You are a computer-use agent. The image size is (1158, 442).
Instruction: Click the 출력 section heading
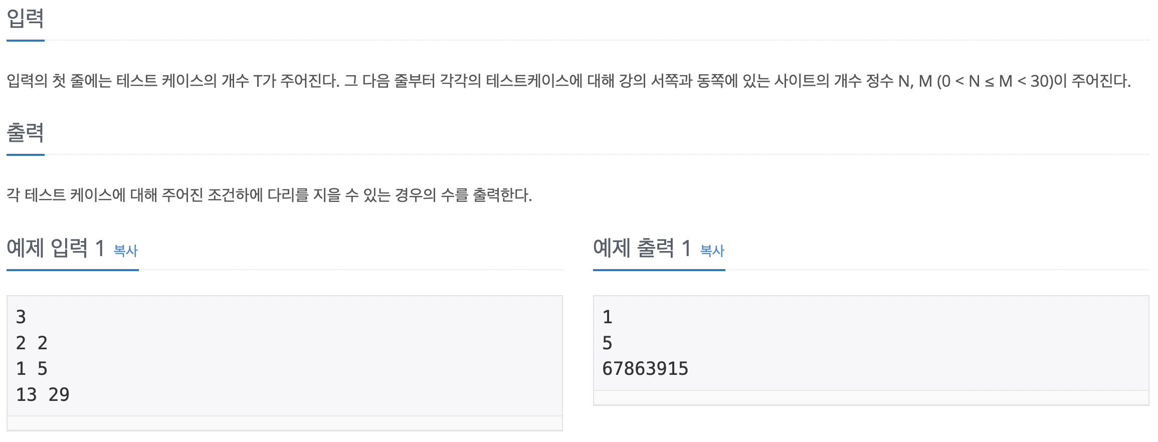tap(25, 133)
